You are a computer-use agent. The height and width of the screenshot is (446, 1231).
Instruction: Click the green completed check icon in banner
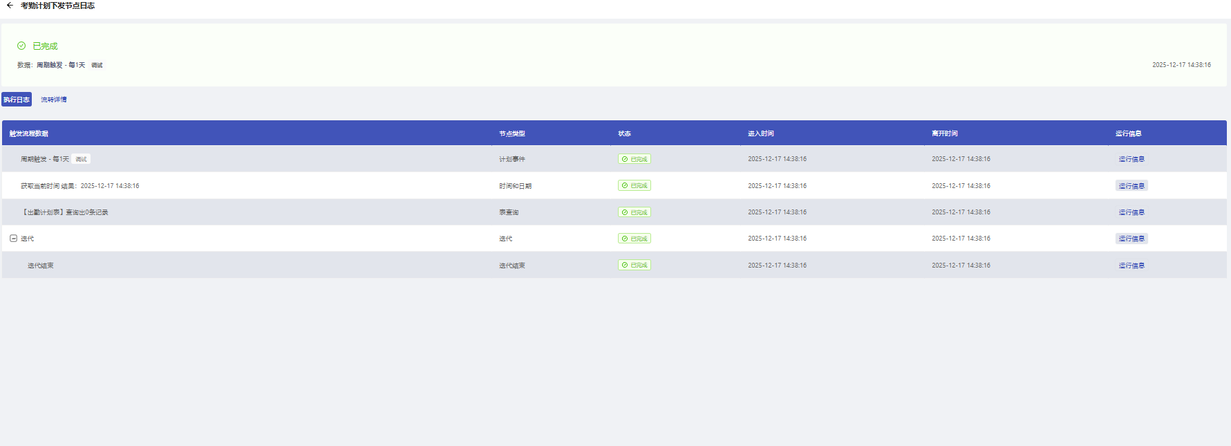point(21,46)
